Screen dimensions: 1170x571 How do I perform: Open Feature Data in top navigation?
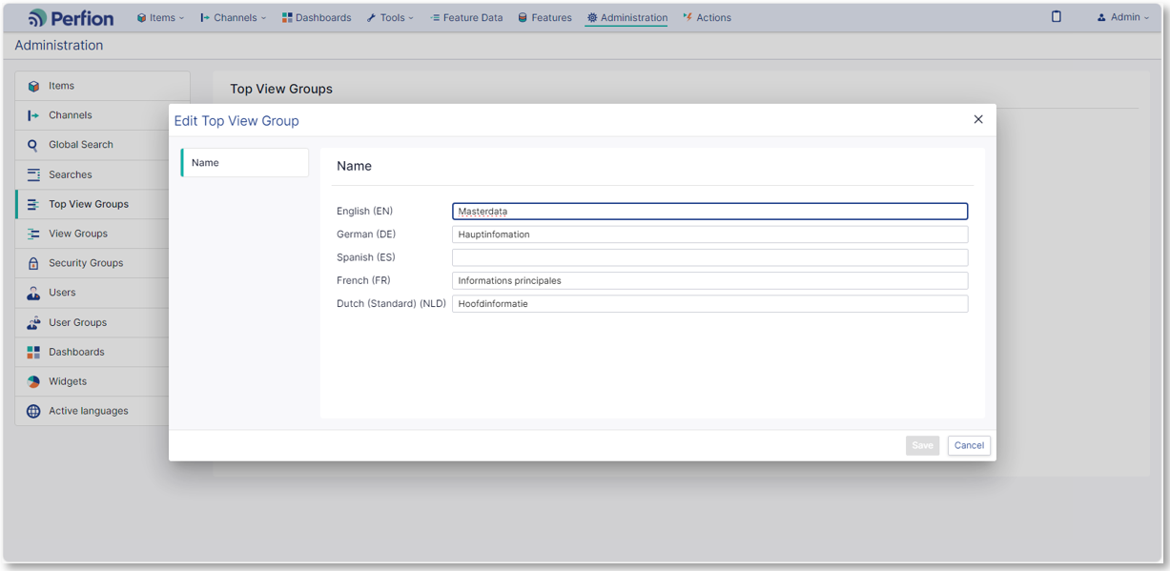coord(466,18)
